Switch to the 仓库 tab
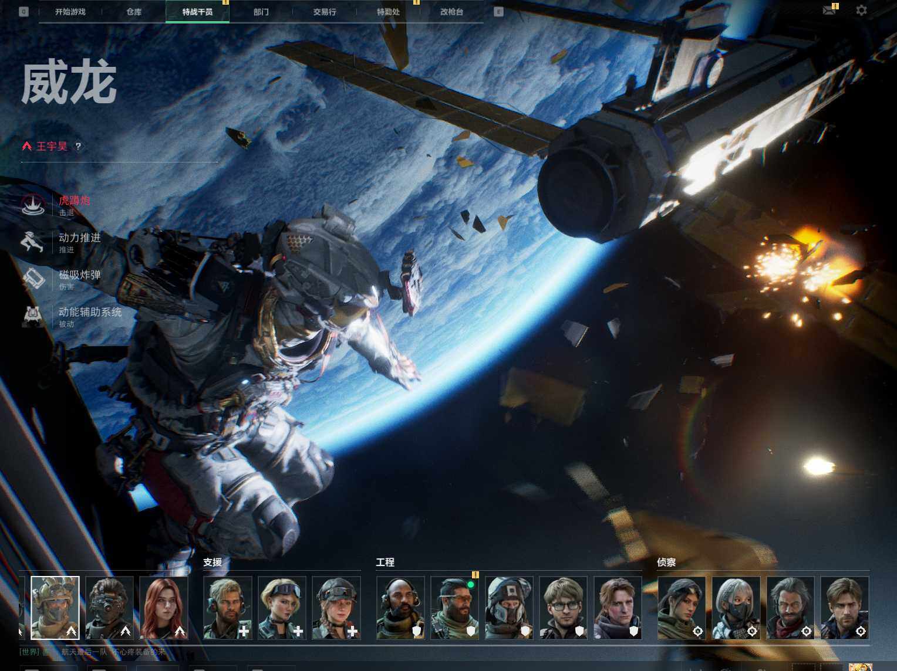897x671 pixels. (x=134, y=12)
